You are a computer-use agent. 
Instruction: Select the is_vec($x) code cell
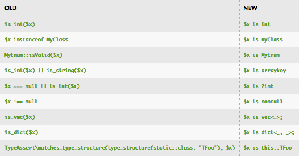tap(20, 117)
